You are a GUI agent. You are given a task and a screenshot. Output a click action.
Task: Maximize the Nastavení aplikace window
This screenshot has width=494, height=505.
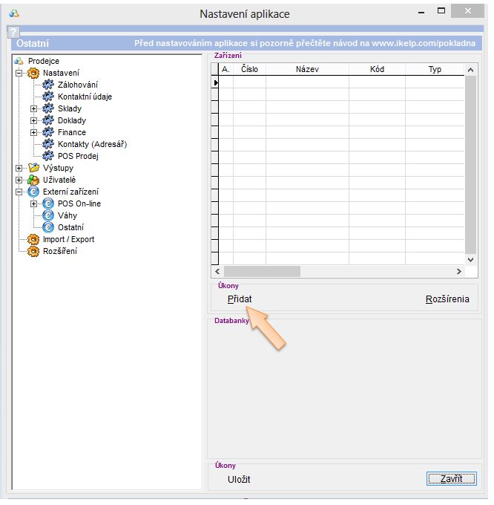(x=441, y=10)
